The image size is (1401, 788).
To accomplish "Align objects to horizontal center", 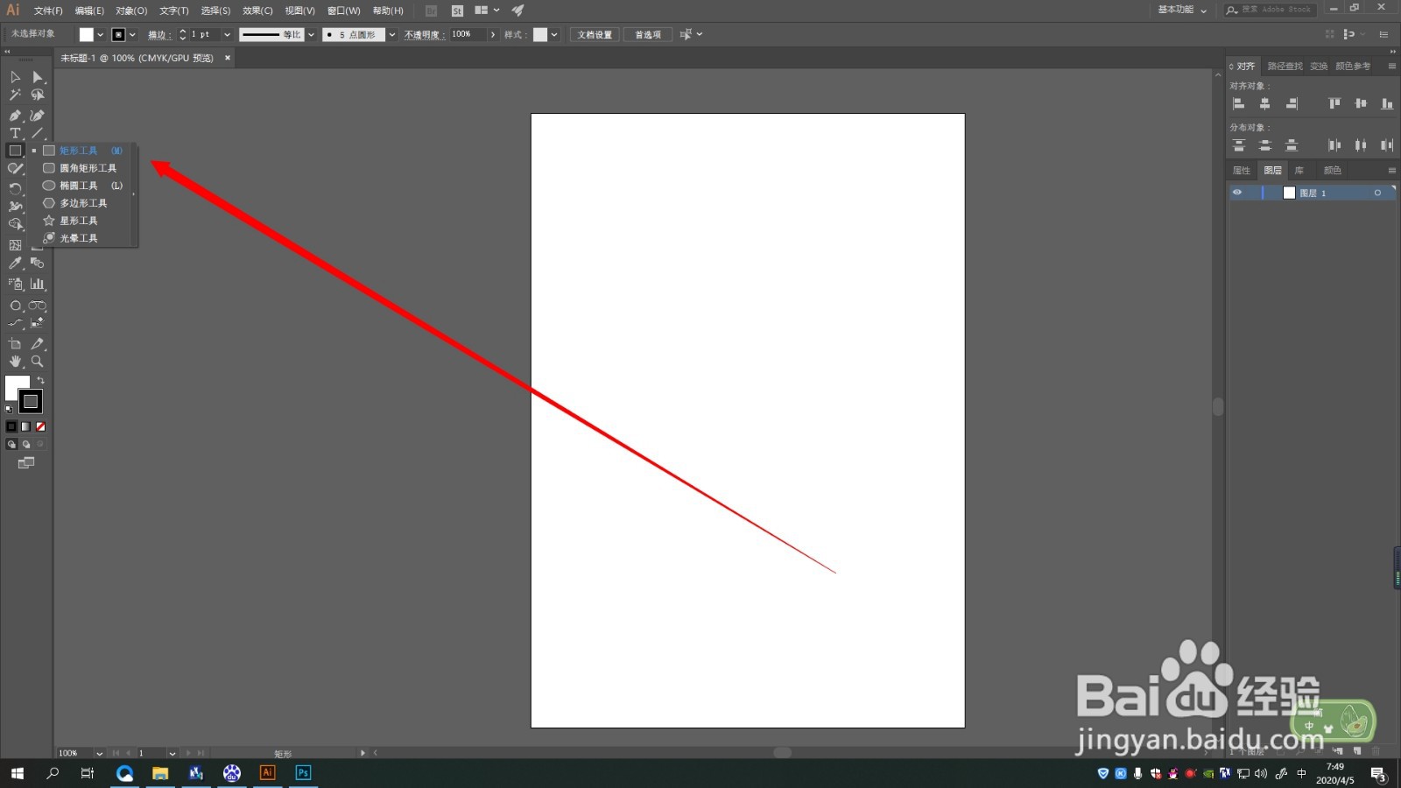I will (x=1264, y=103).
